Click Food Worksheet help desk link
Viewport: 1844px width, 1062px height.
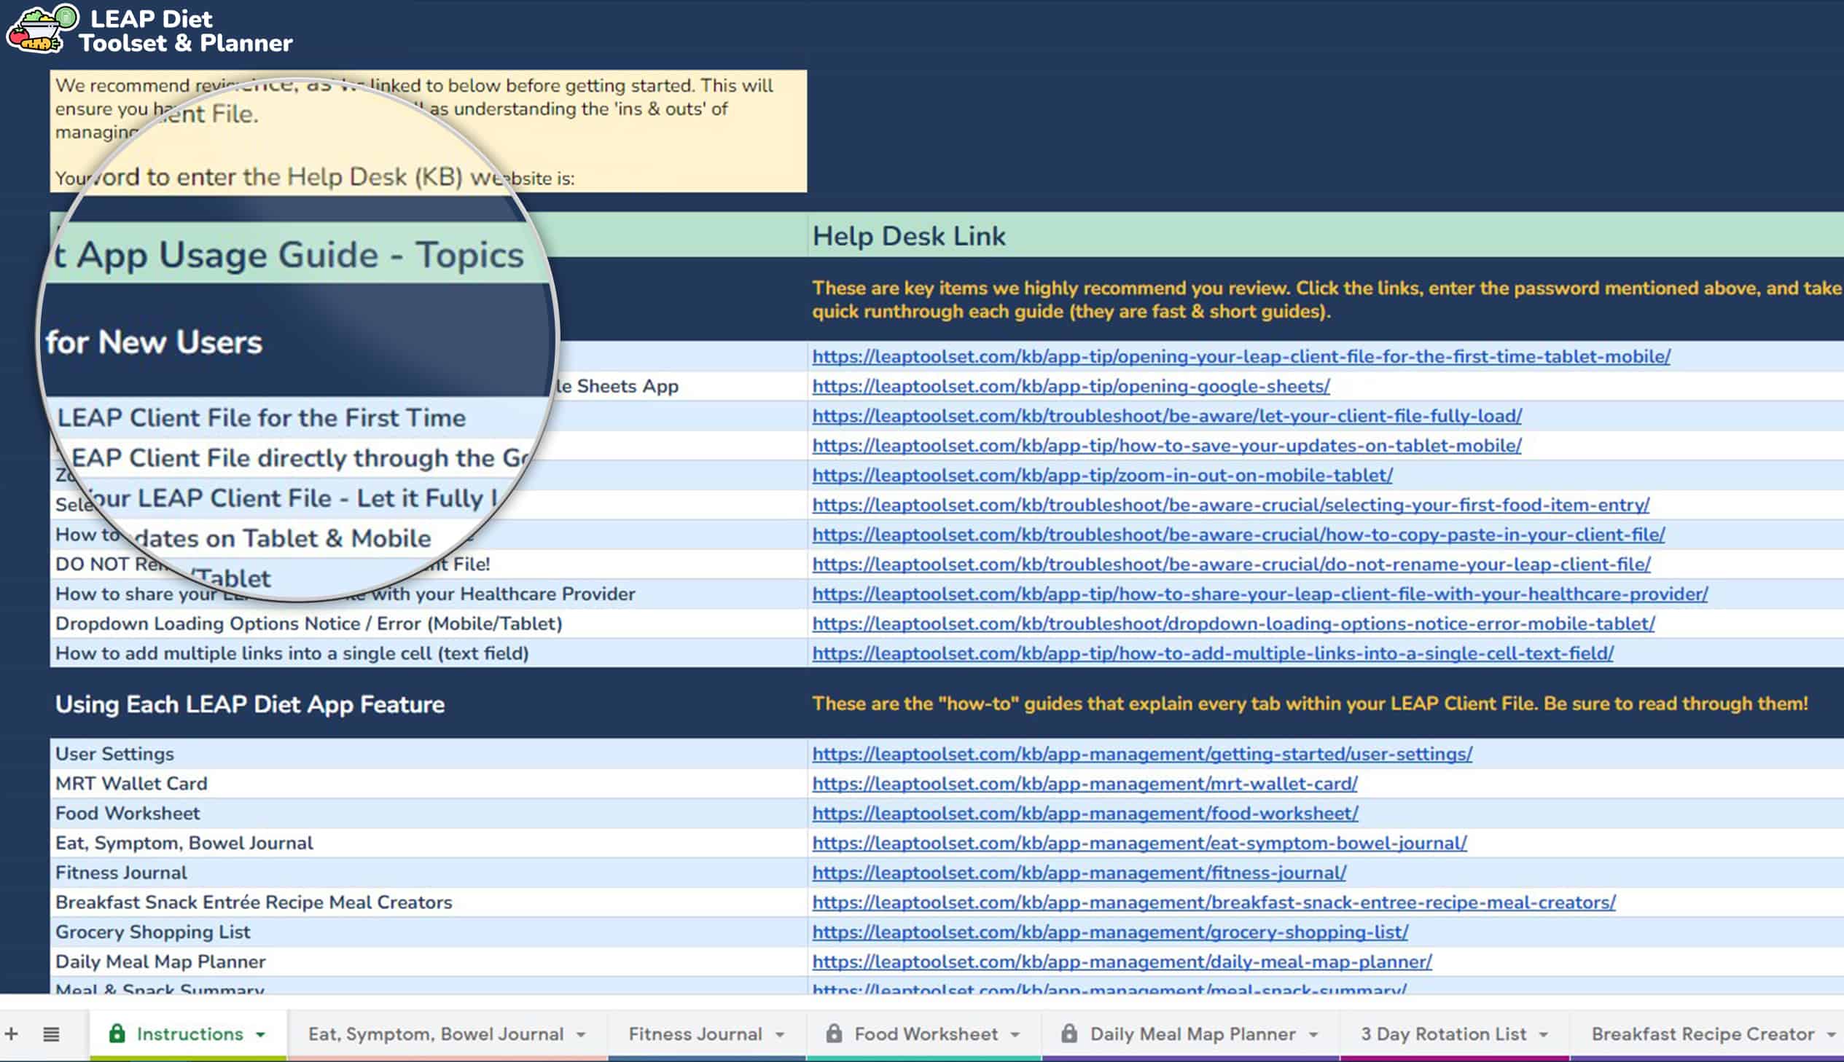pos(1083,813)
